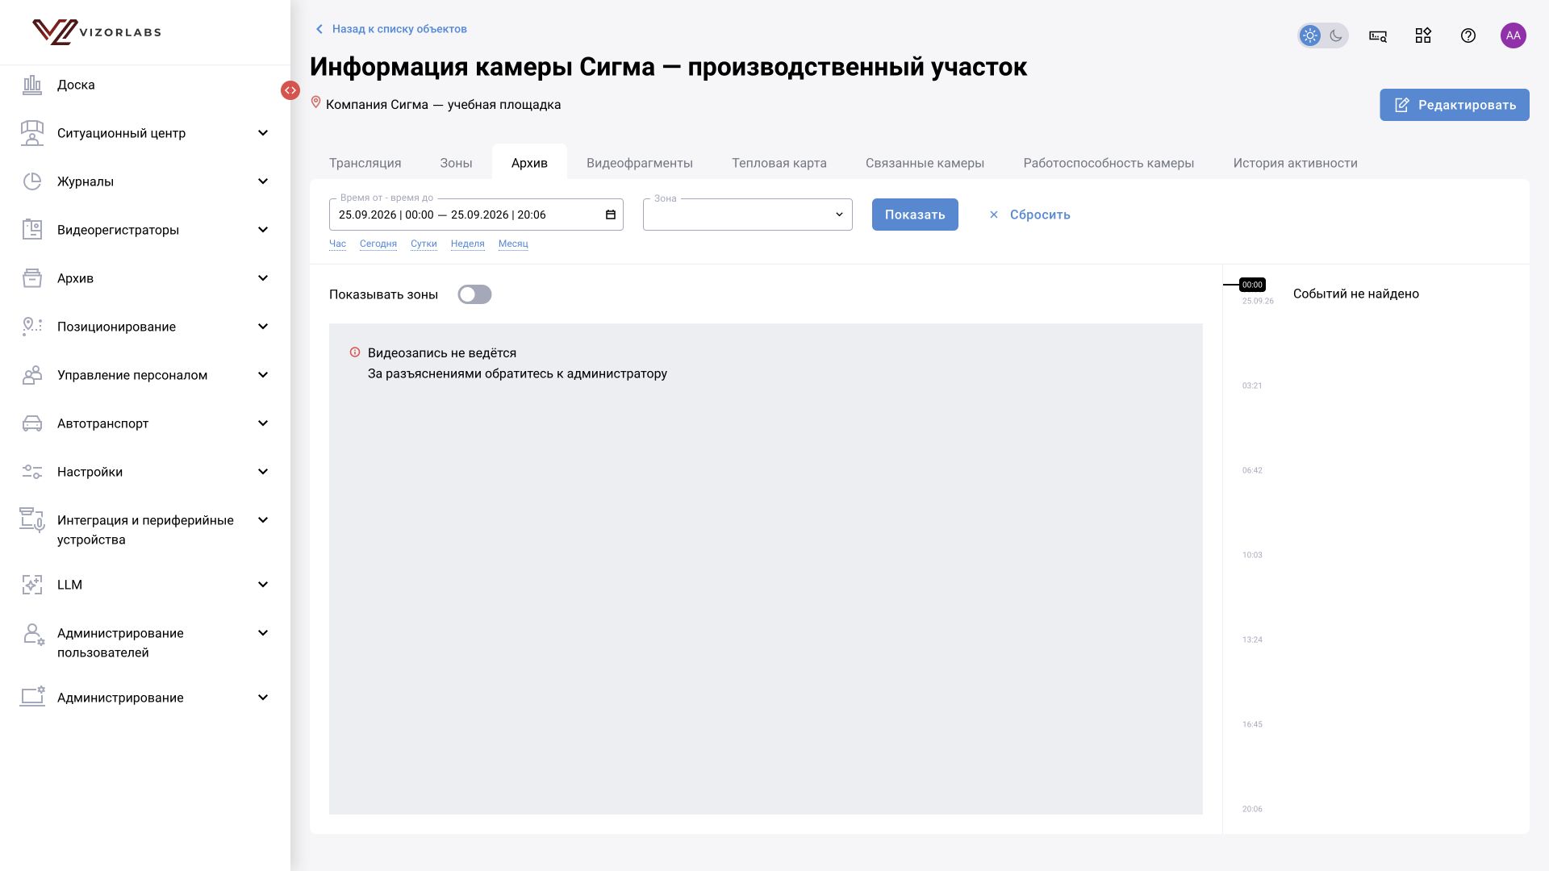1549x871 pixels.
Task: Click the date range input field
Action: pos(476,215)
